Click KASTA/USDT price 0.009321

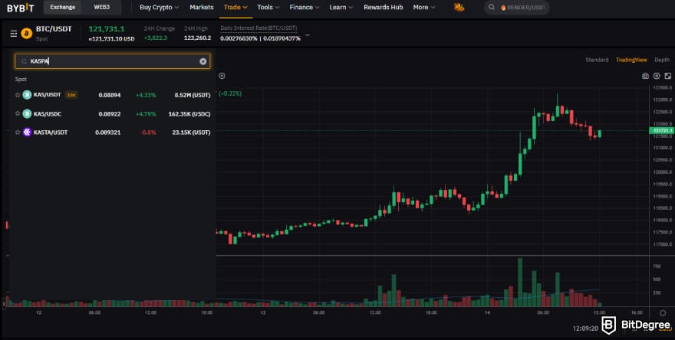(107, 132)
